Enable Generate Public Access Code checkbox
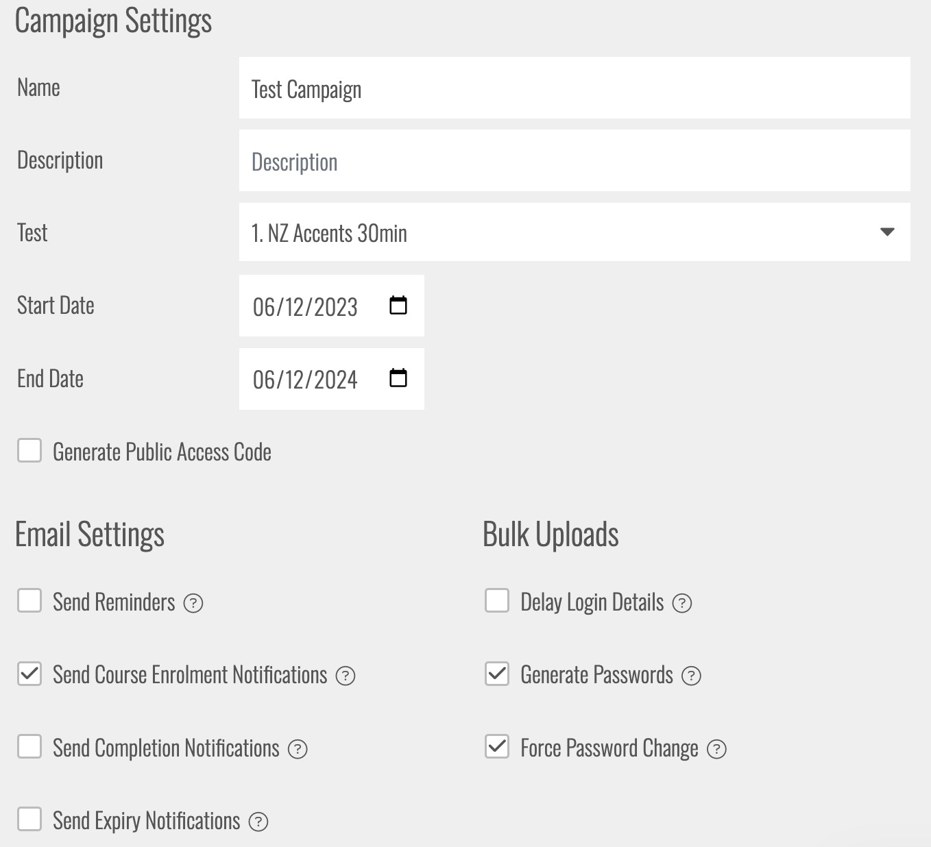The image size is (931, 847). 29,451
